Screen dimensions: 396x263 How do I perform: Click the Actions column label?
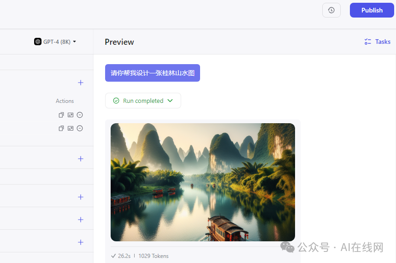tap(65, 101)
